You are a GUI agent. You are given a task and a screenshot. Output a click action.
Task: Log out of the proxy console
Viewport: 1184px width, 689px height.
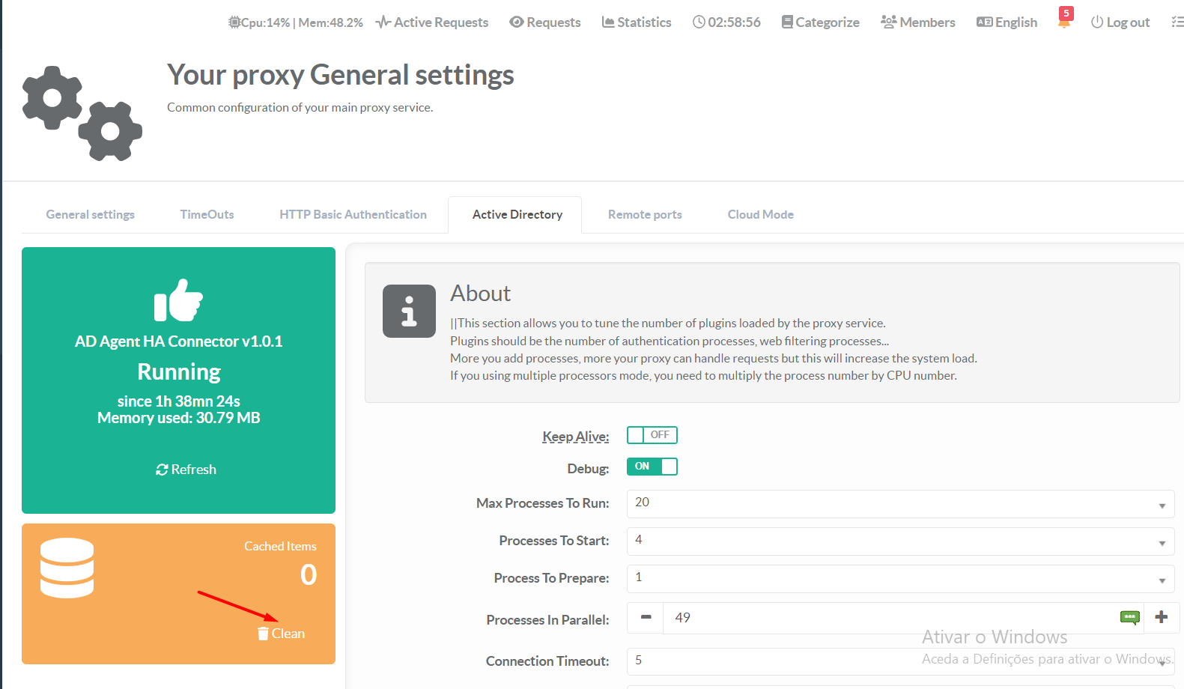coord(1120,22)
